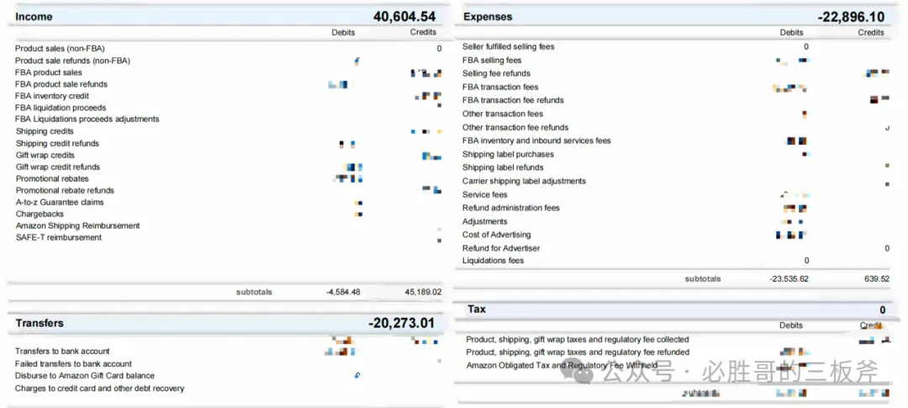Click the Refund administration fees label

511,208
